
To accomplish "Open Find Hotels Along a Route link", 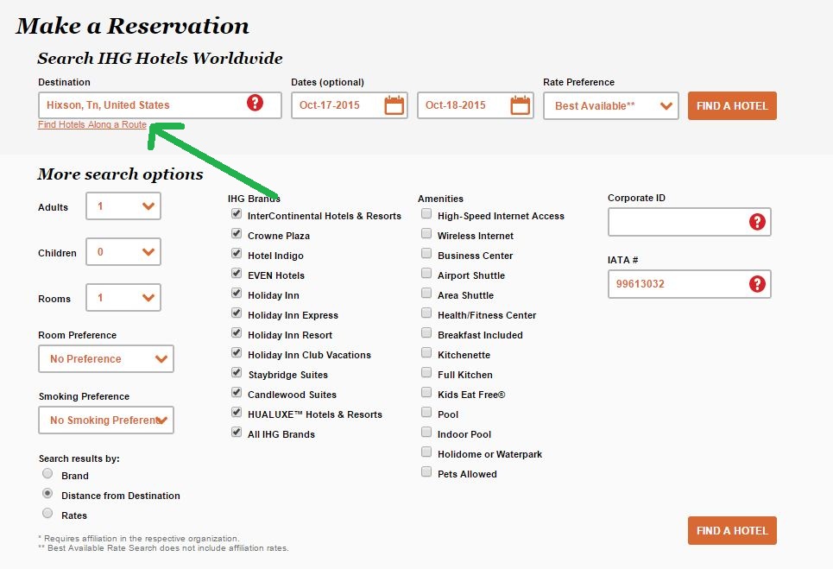I will click(x=92, y=125).
